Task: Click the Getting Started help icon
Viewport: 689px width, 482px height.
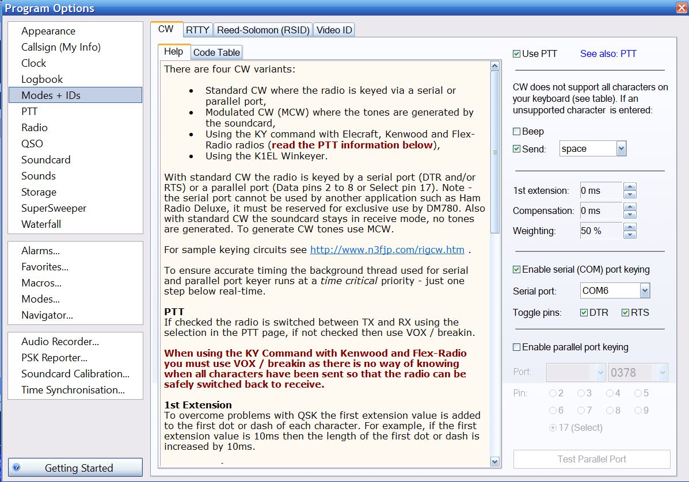Action: click(x=16, y=467)
